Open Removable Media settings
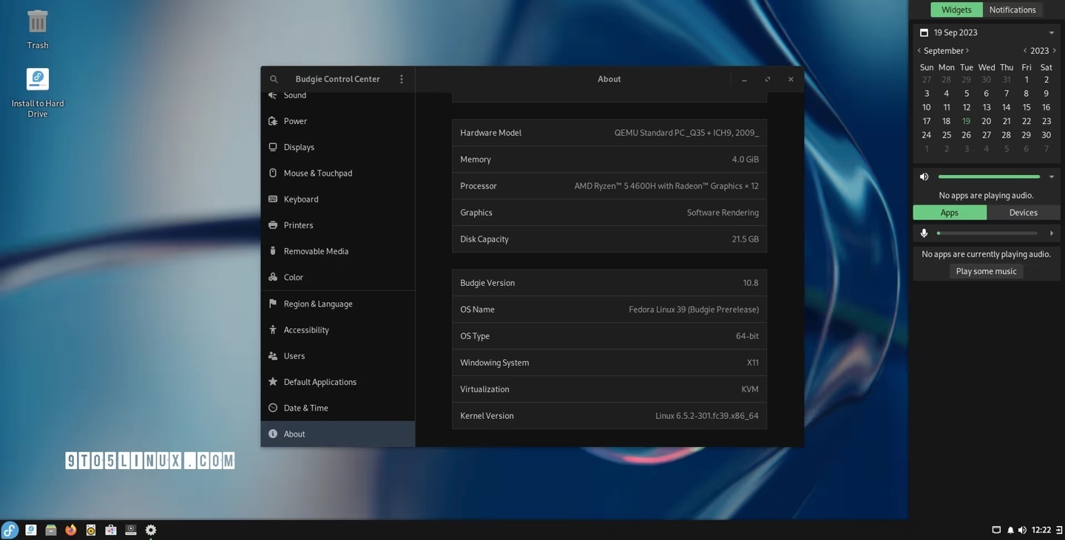This screenshot has width=1065, height=540. tap(338, 251)
